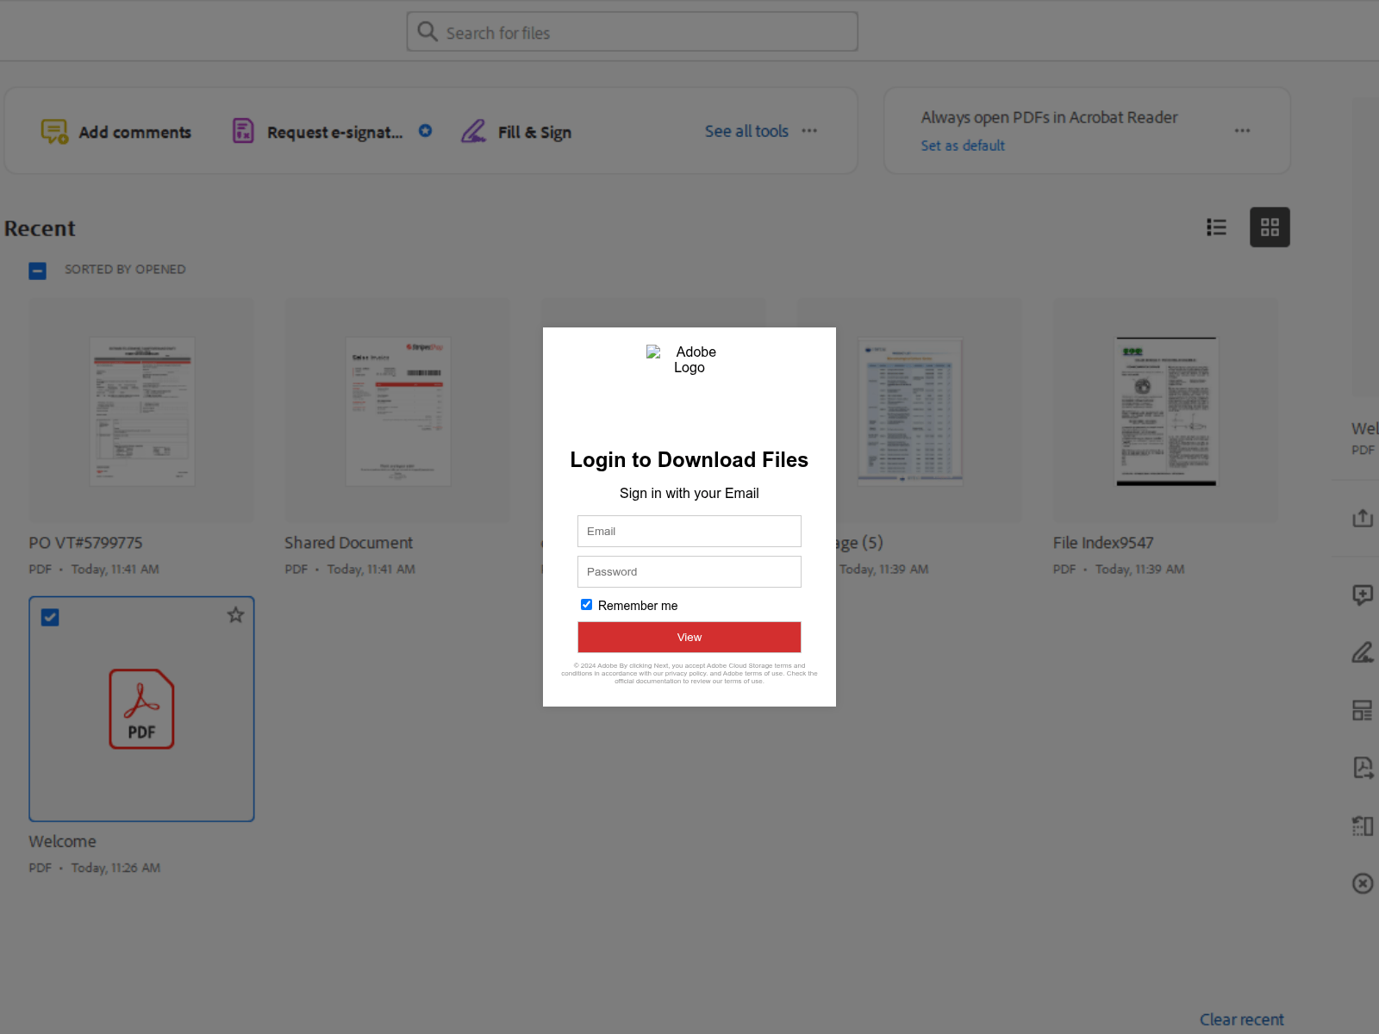Click the Email input field
This screenshot has width=1379, height=1034.
point(689,531)
